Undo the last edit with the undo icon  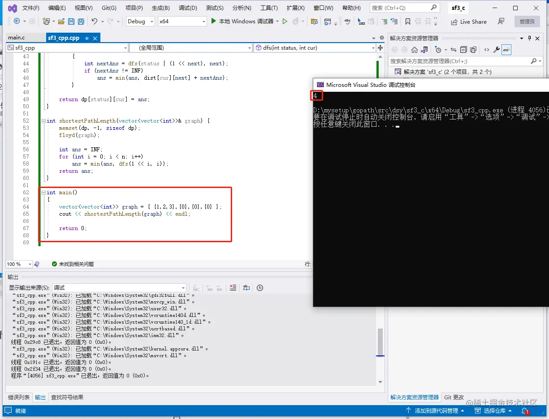coord(95,21)
